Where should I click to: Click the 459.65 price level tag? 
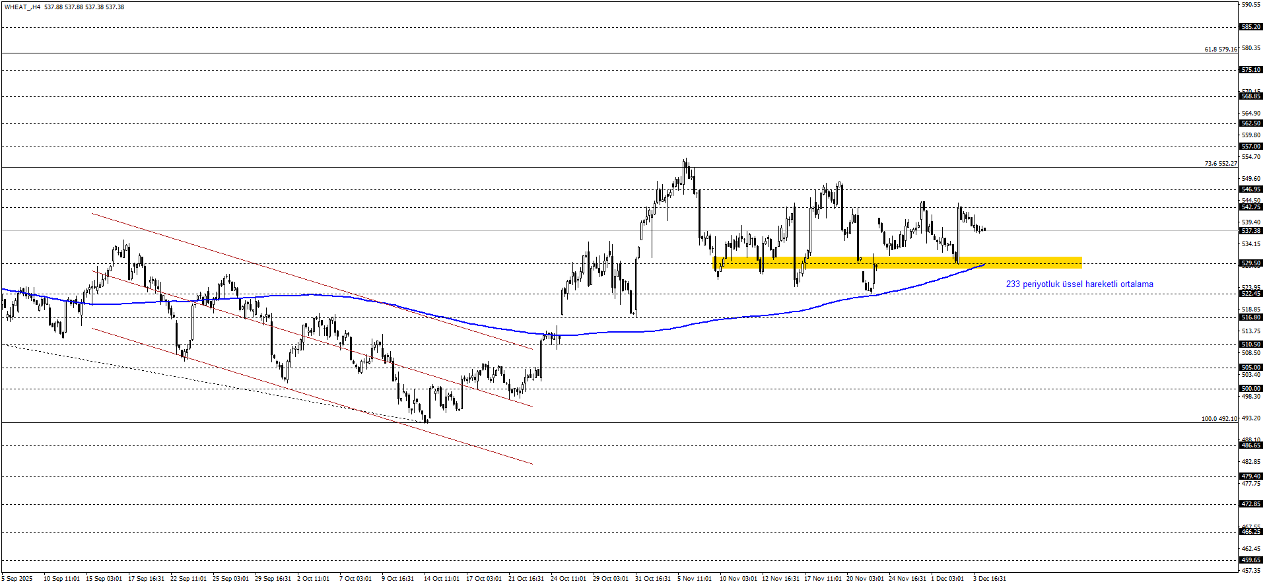pos(1250,560)
